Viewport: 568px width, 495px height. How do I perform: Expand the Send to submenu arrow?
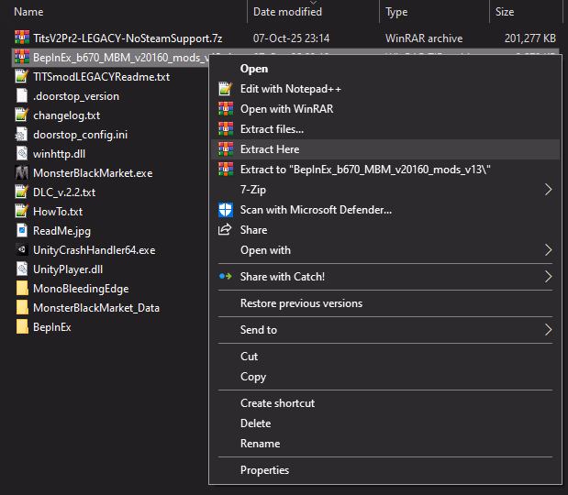click(549, 330)
